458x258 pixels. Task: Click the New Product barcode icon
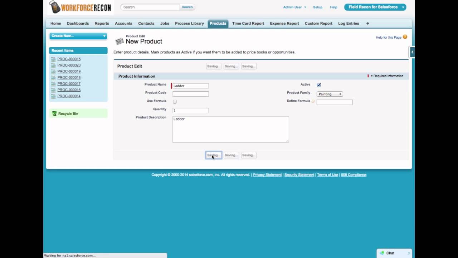[120, 40]
